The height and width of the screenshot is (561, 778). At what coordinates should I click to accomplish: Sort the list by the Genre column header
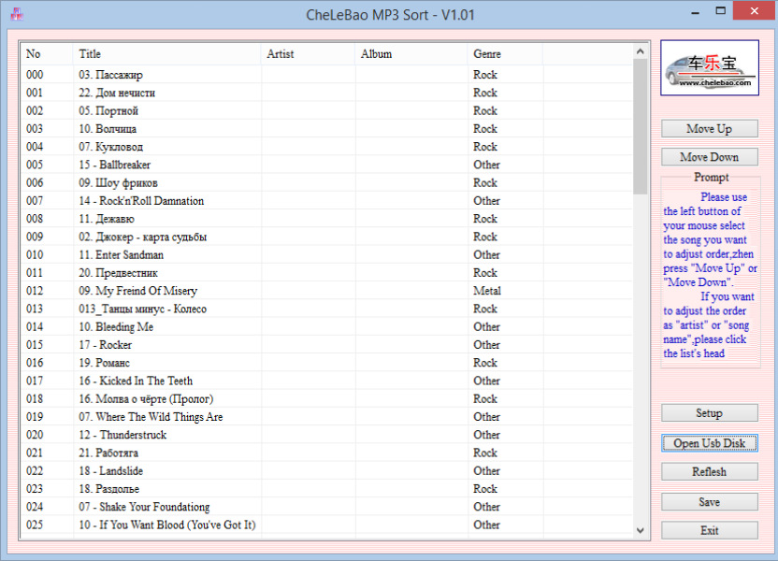tap(505, 54)
